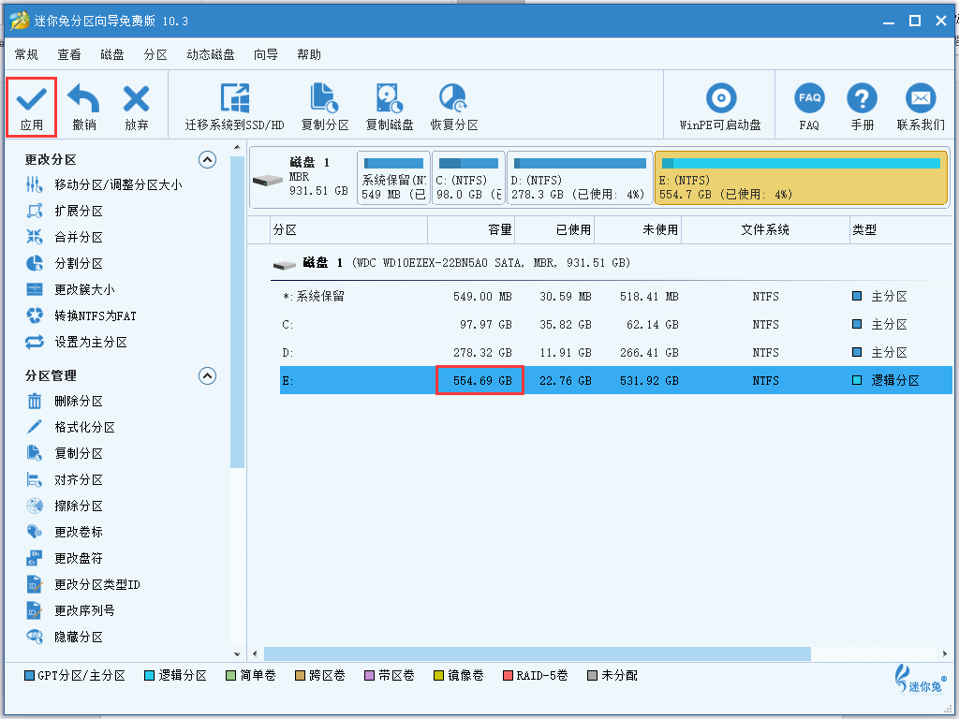959x719 pixels.
Task: Choose 更改序列号 in sidebar
Action: (70, 610)
